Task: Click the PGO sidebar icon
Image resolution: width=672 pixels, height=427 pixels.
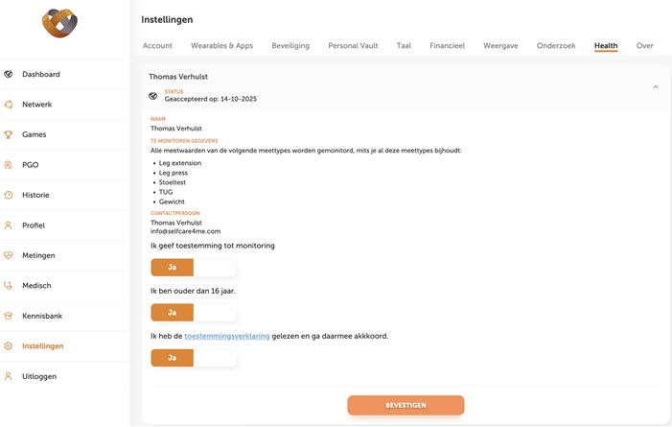Action: (x=9, y=165)
